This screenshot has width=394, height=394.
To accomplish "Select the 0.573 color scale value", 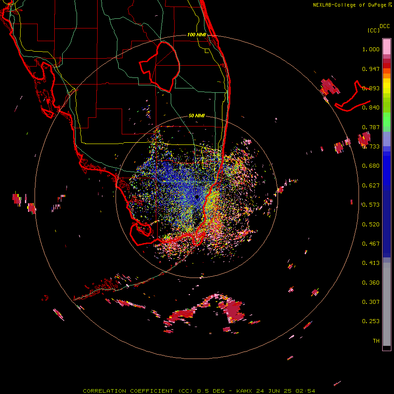I will (x=371, y=205).
